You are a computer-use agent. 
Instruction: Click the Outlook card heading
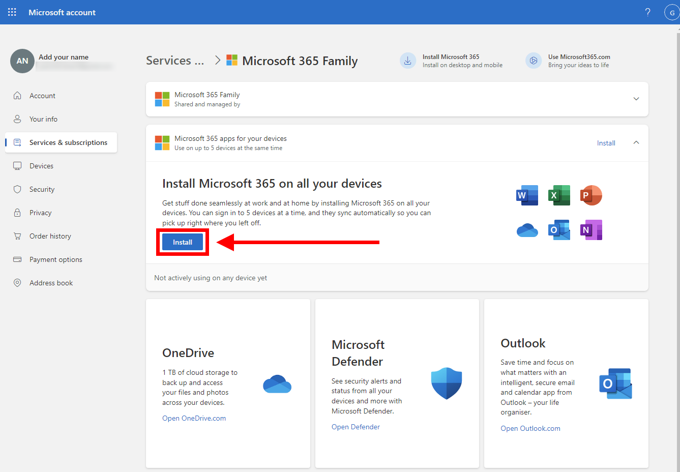pos(523,343)
